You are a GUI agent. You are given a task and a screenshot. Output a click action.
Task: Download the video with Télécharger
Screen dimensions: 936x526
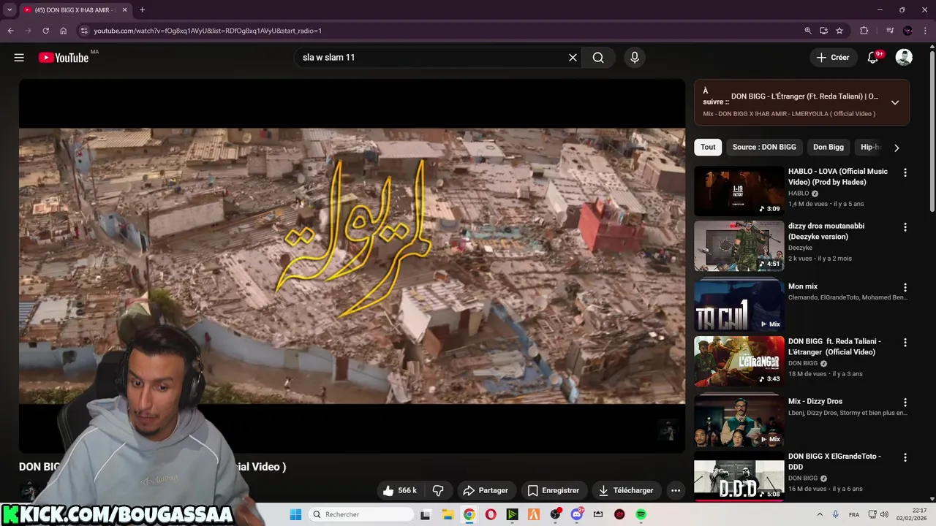[626, 490]
